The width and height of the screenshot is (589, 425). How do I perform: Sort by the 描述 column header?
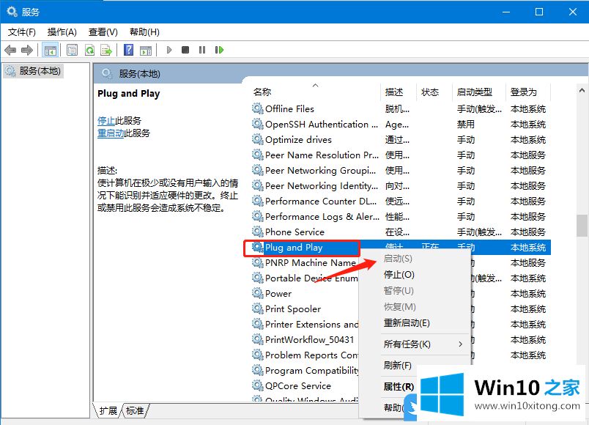coord(399,92)
